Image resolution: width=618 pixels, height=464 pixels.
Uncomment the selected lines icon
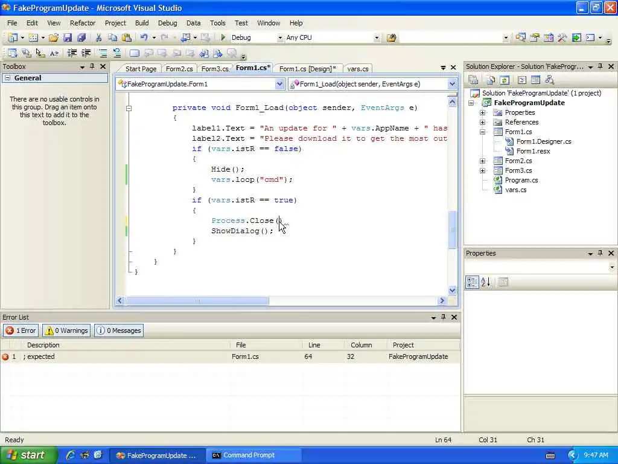(116, 53)
